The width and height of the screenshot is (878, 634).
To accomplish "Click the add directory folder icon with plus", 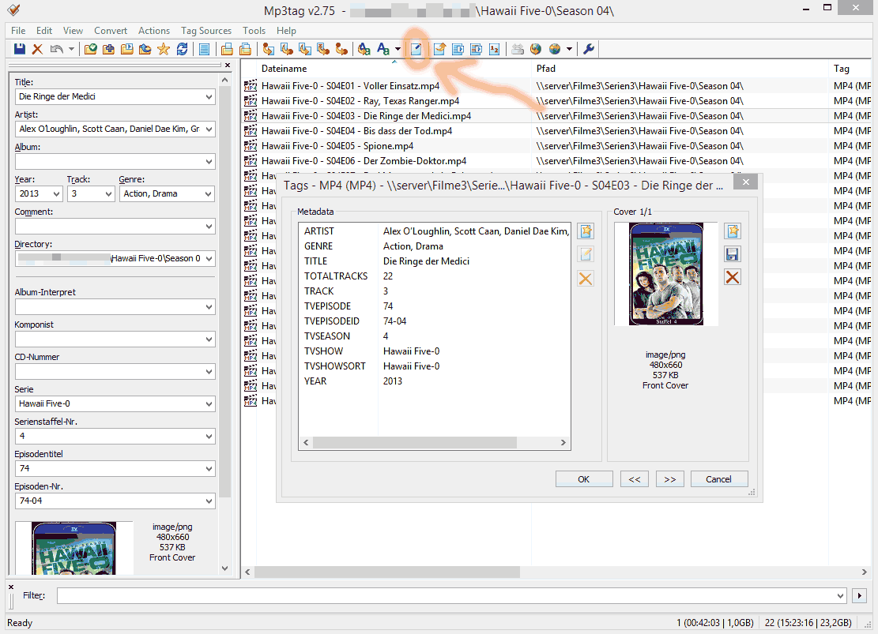I will [x=108, y=49].
